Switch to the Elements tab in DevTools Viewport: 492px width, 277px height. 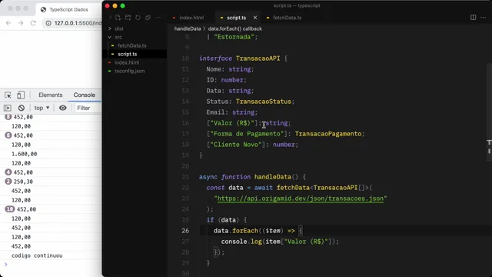[x=51, y=95]
